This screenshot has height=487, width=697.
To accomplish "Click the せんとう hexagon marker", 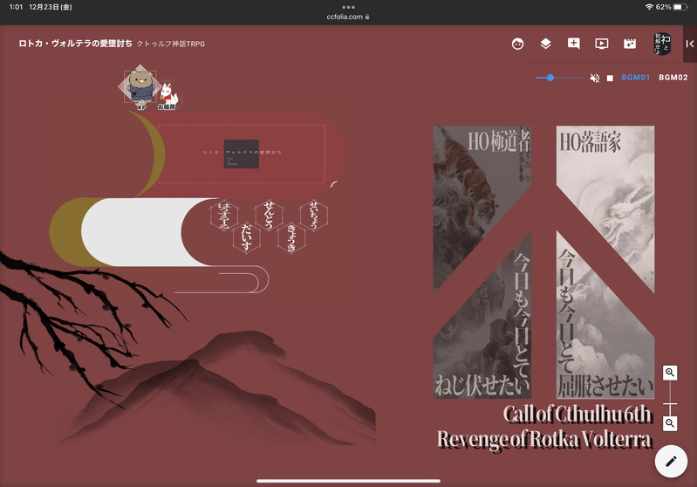I will pos(269,216).
